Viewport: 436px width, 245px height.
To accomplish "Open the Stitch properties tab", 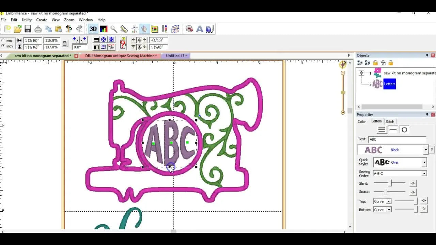I will pyautogui.click(x=390, y=121).
